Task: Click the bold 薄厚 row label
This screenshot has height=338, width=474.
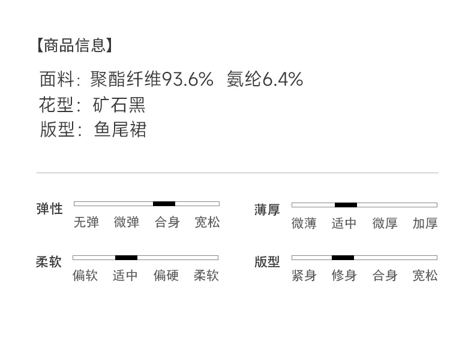Action: point(267,210)
